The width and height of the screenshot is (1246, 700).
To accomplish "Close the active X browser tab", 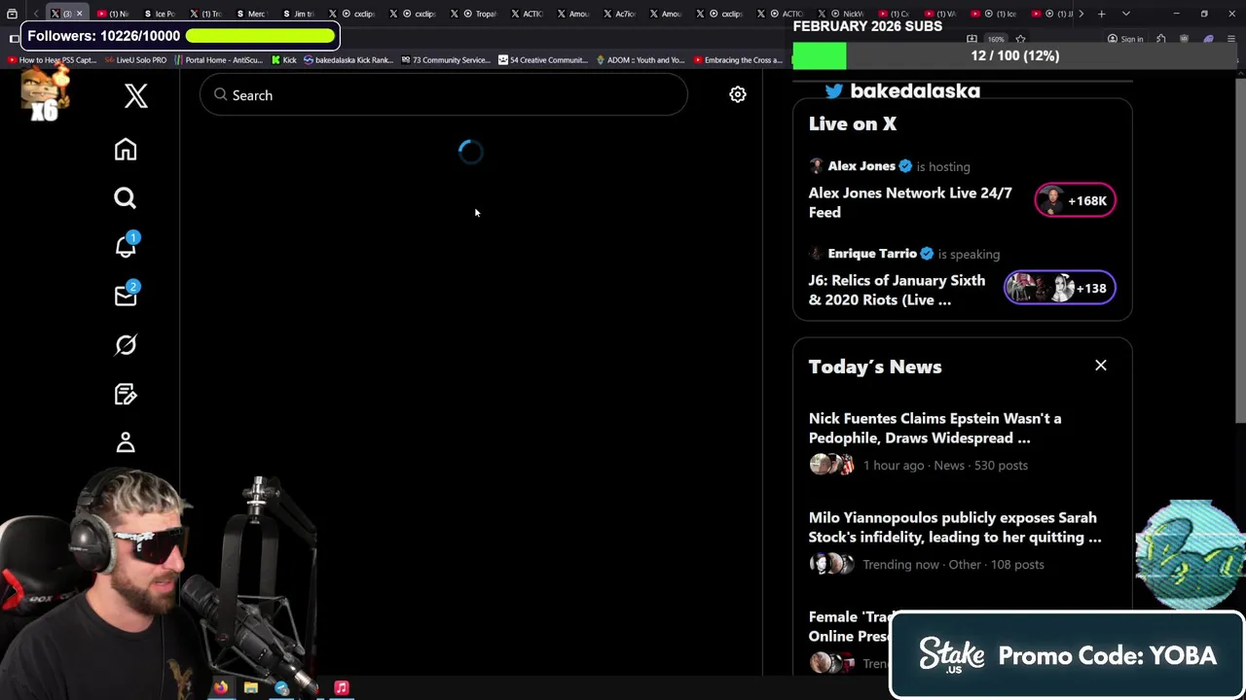I will (x=79, y=14).
